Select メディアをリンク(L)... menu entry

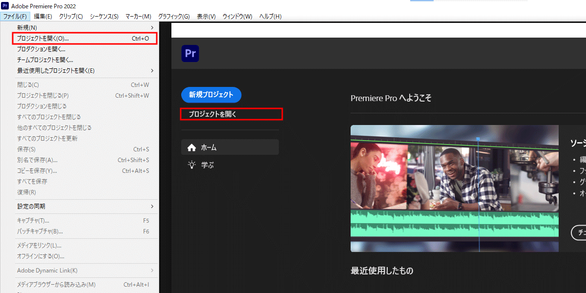pyautogui.click(x=85, y=245)
